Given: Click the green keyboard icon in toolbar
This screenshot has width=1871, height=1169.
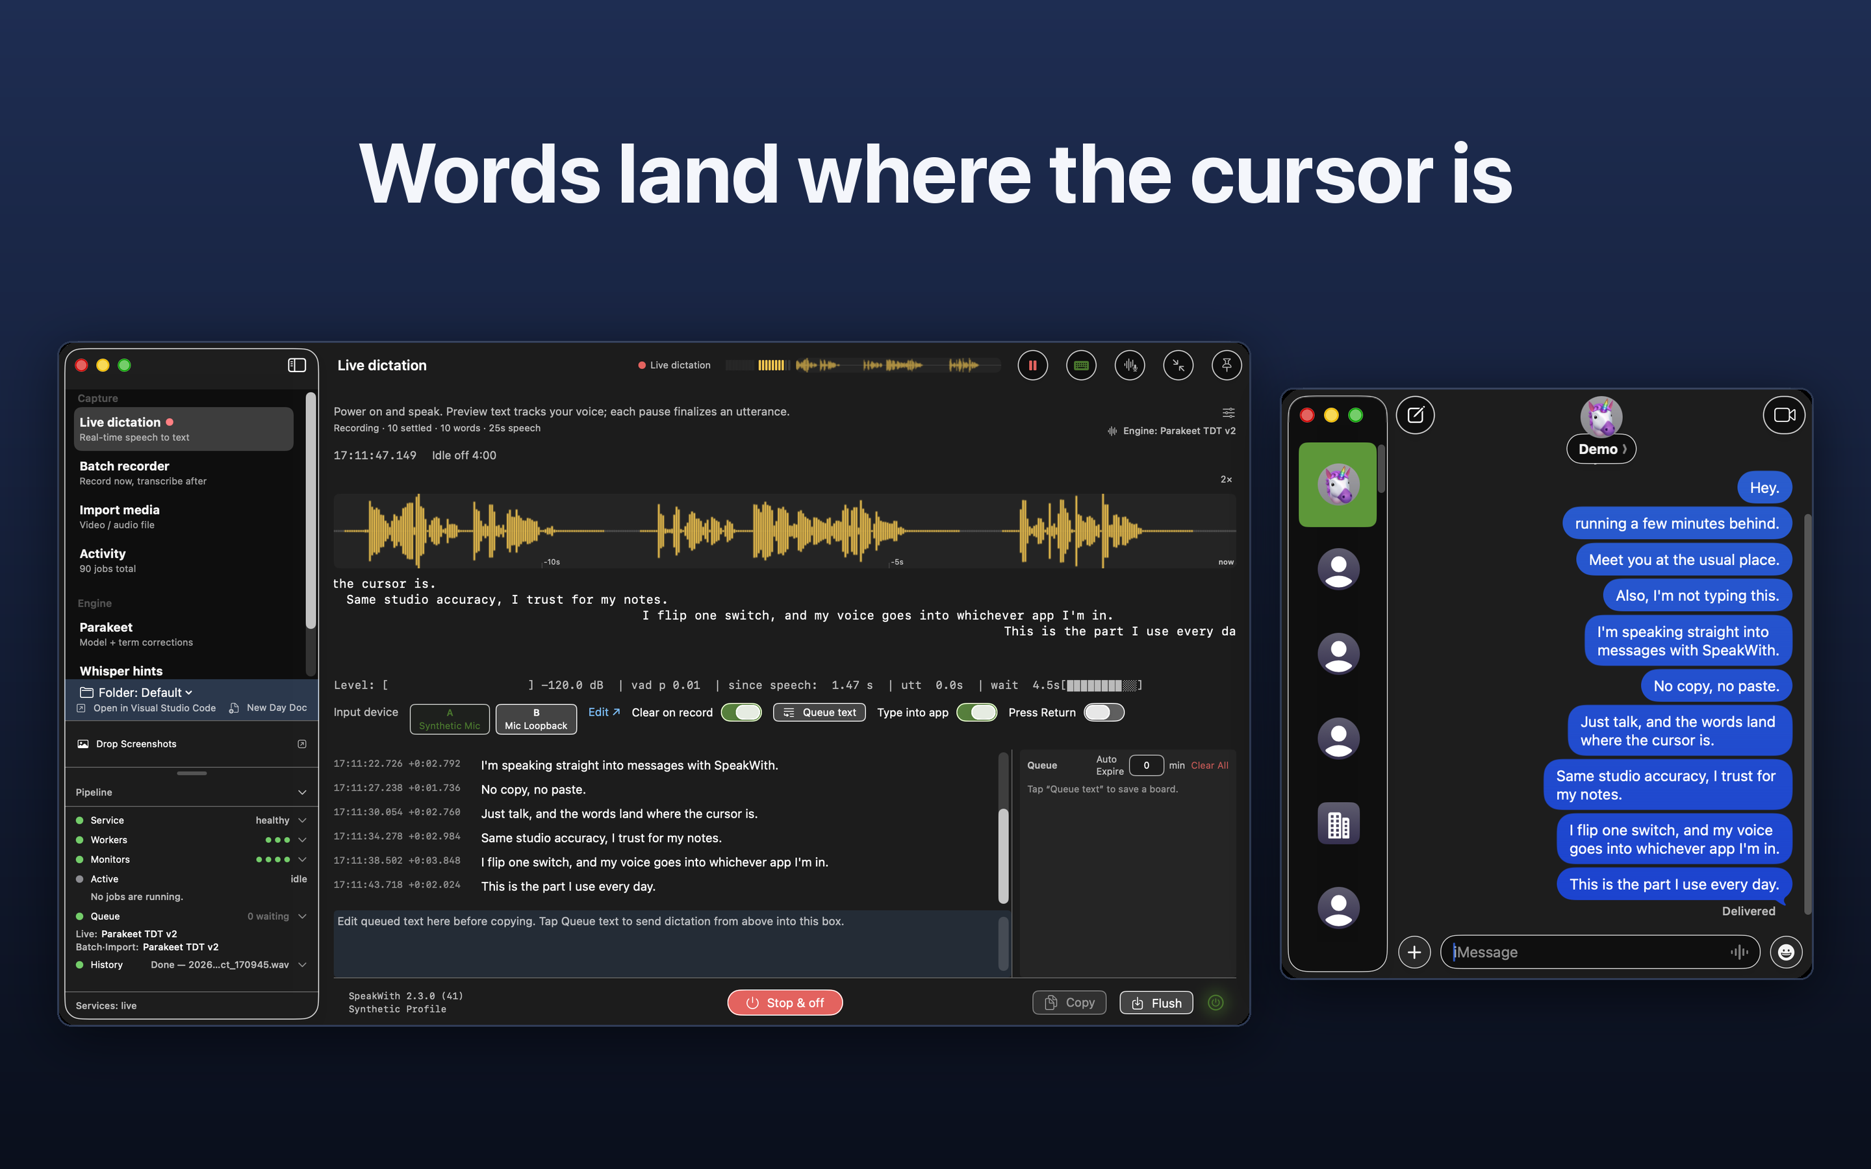Looking at the screenshot, I should pyautogui.click(x=1081, y=365).
